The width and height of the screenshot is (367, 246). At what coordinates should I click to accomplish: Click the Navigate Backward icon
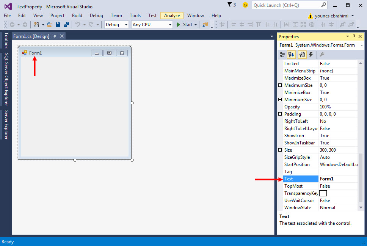point(13,24)
